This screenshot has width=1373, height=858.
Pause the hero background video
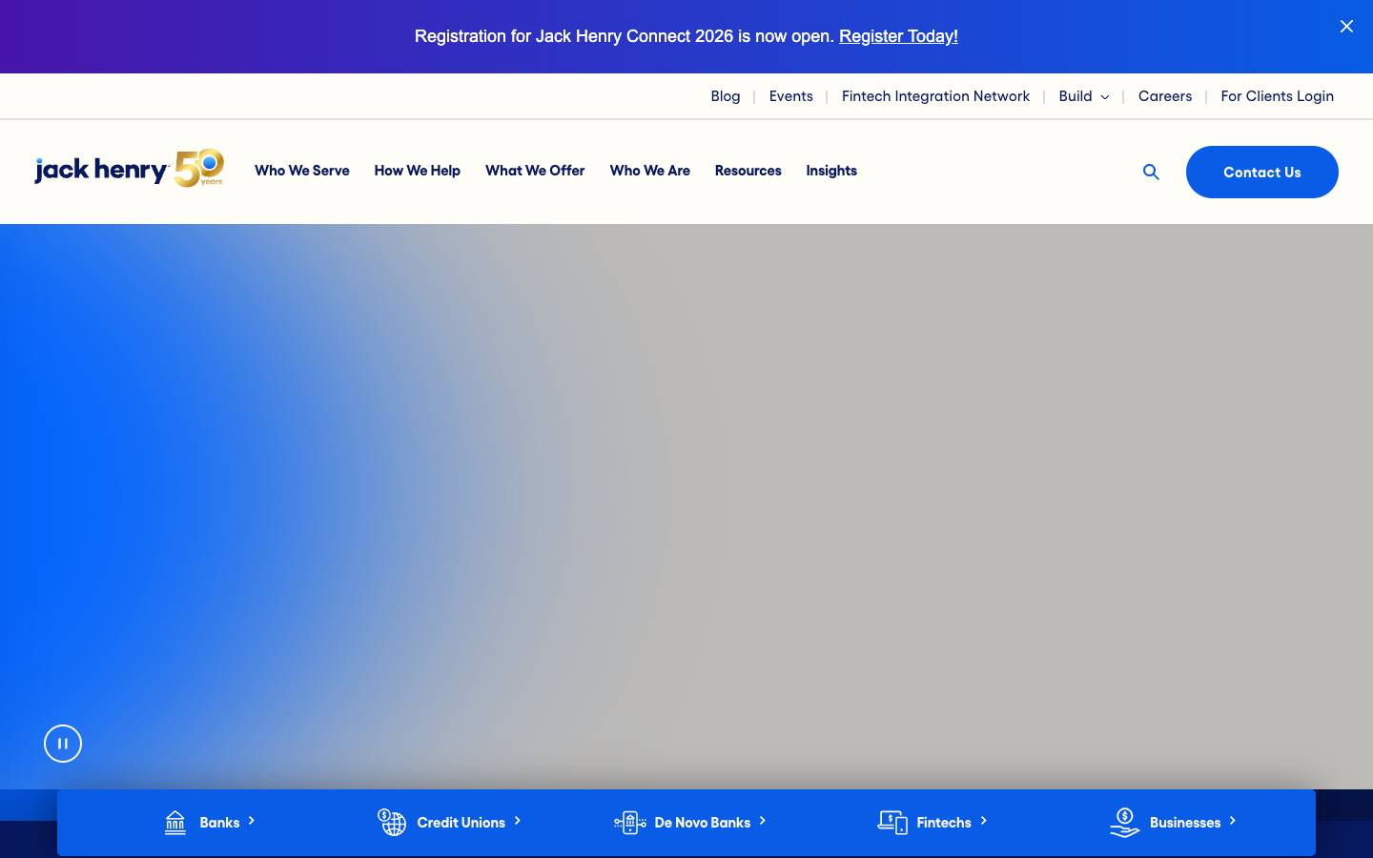tap(63, 744)
